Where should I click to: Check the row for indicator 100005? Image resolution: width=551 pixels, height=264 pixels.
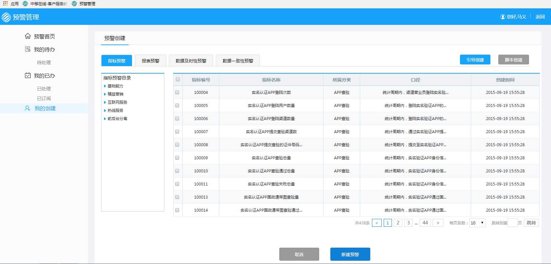click(177, 105)
